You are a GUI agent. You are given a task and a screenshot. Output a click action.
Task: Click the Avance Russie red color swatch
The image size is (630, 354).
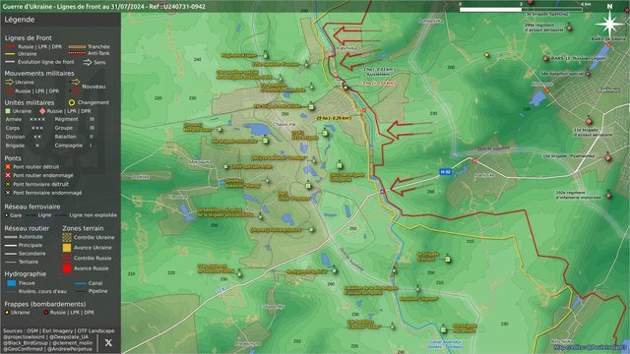[67, 268]
